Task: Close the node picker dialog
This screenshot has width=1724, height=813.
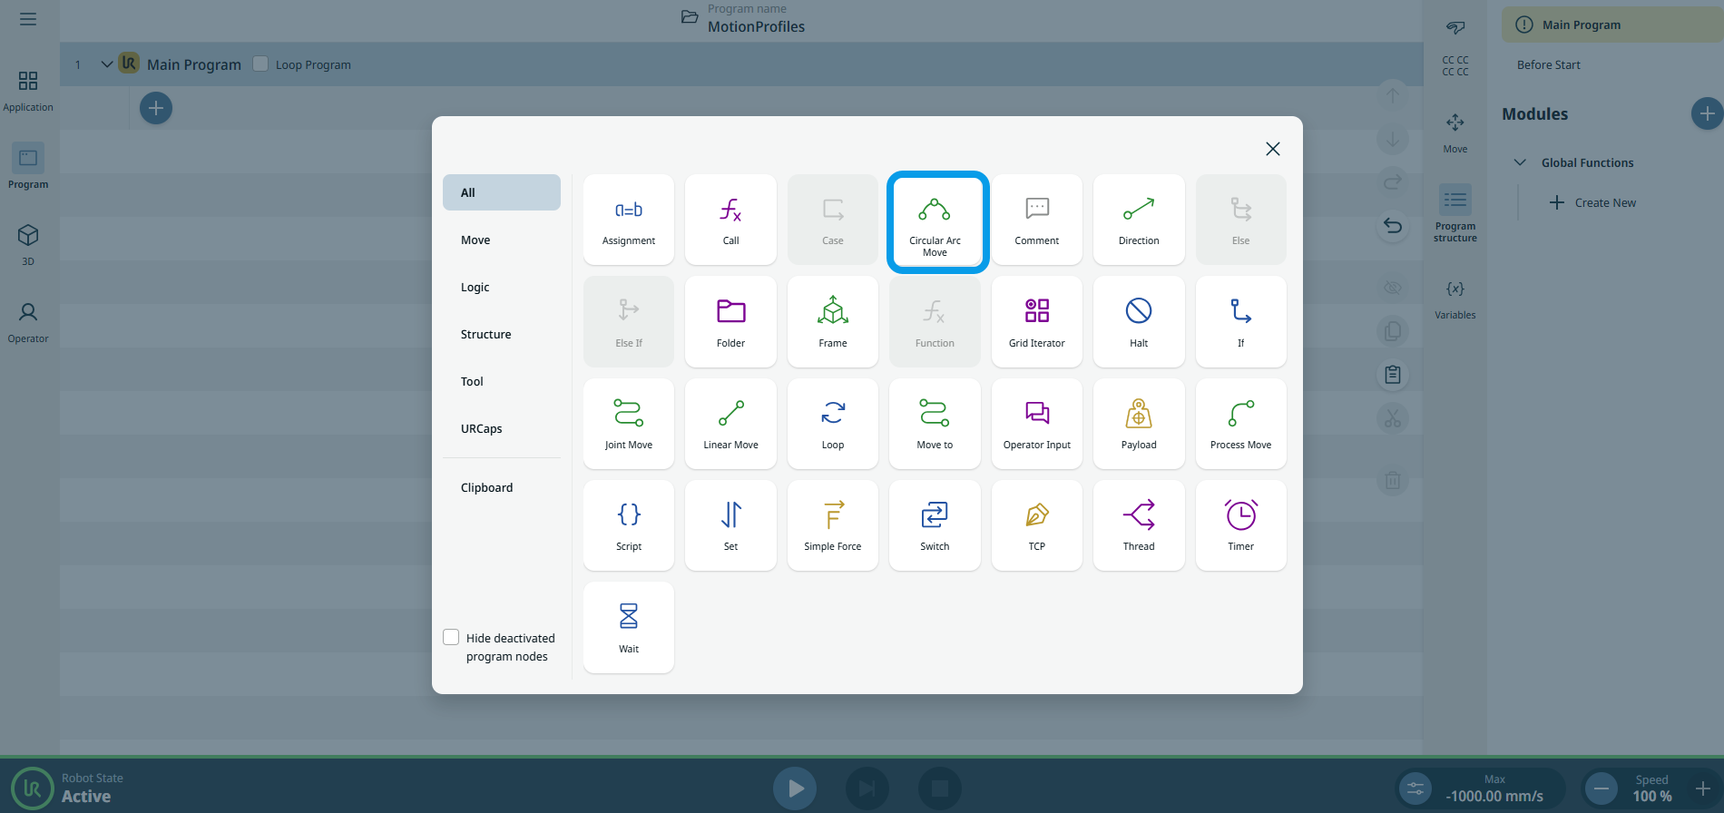Action: click(x=1272, y=149)
